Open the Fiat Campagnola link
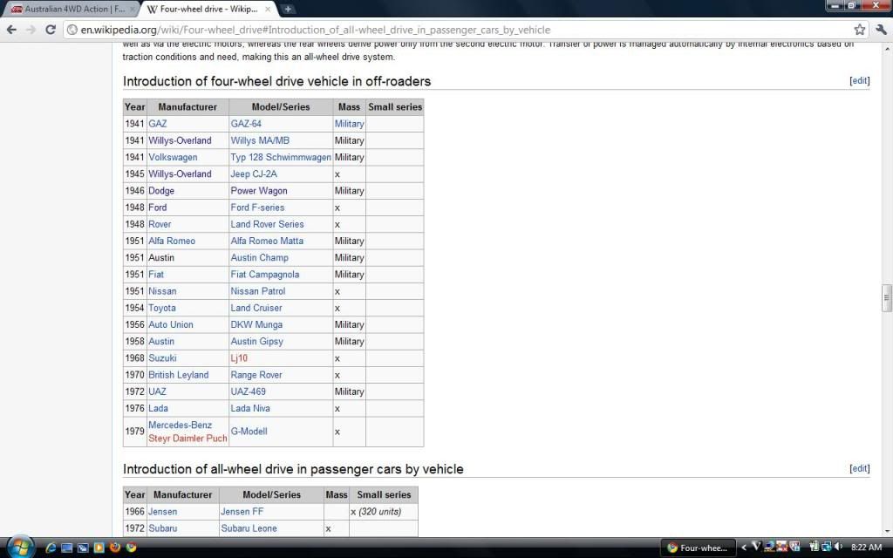The image size is (893, 558). click(x=265, y=275)
